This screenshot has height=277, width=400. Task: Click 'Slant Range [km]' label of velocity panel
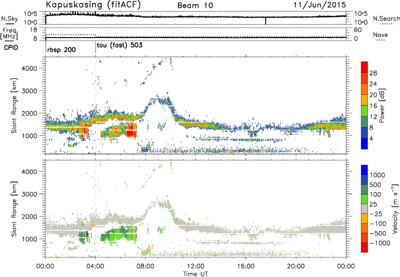(14, 209)
